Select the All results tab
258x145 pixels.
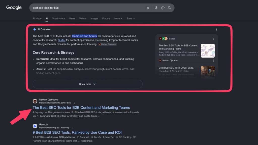[47, 19]
